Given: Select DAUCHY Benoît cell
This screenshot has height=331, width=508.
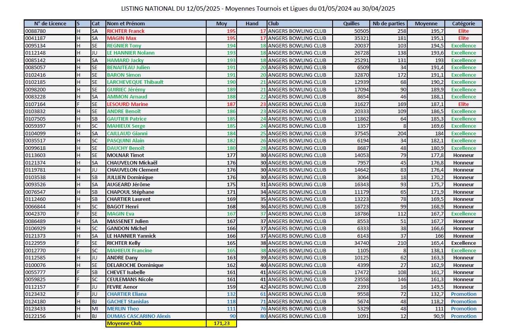Looking at the screenshot, I should (156, 148).
